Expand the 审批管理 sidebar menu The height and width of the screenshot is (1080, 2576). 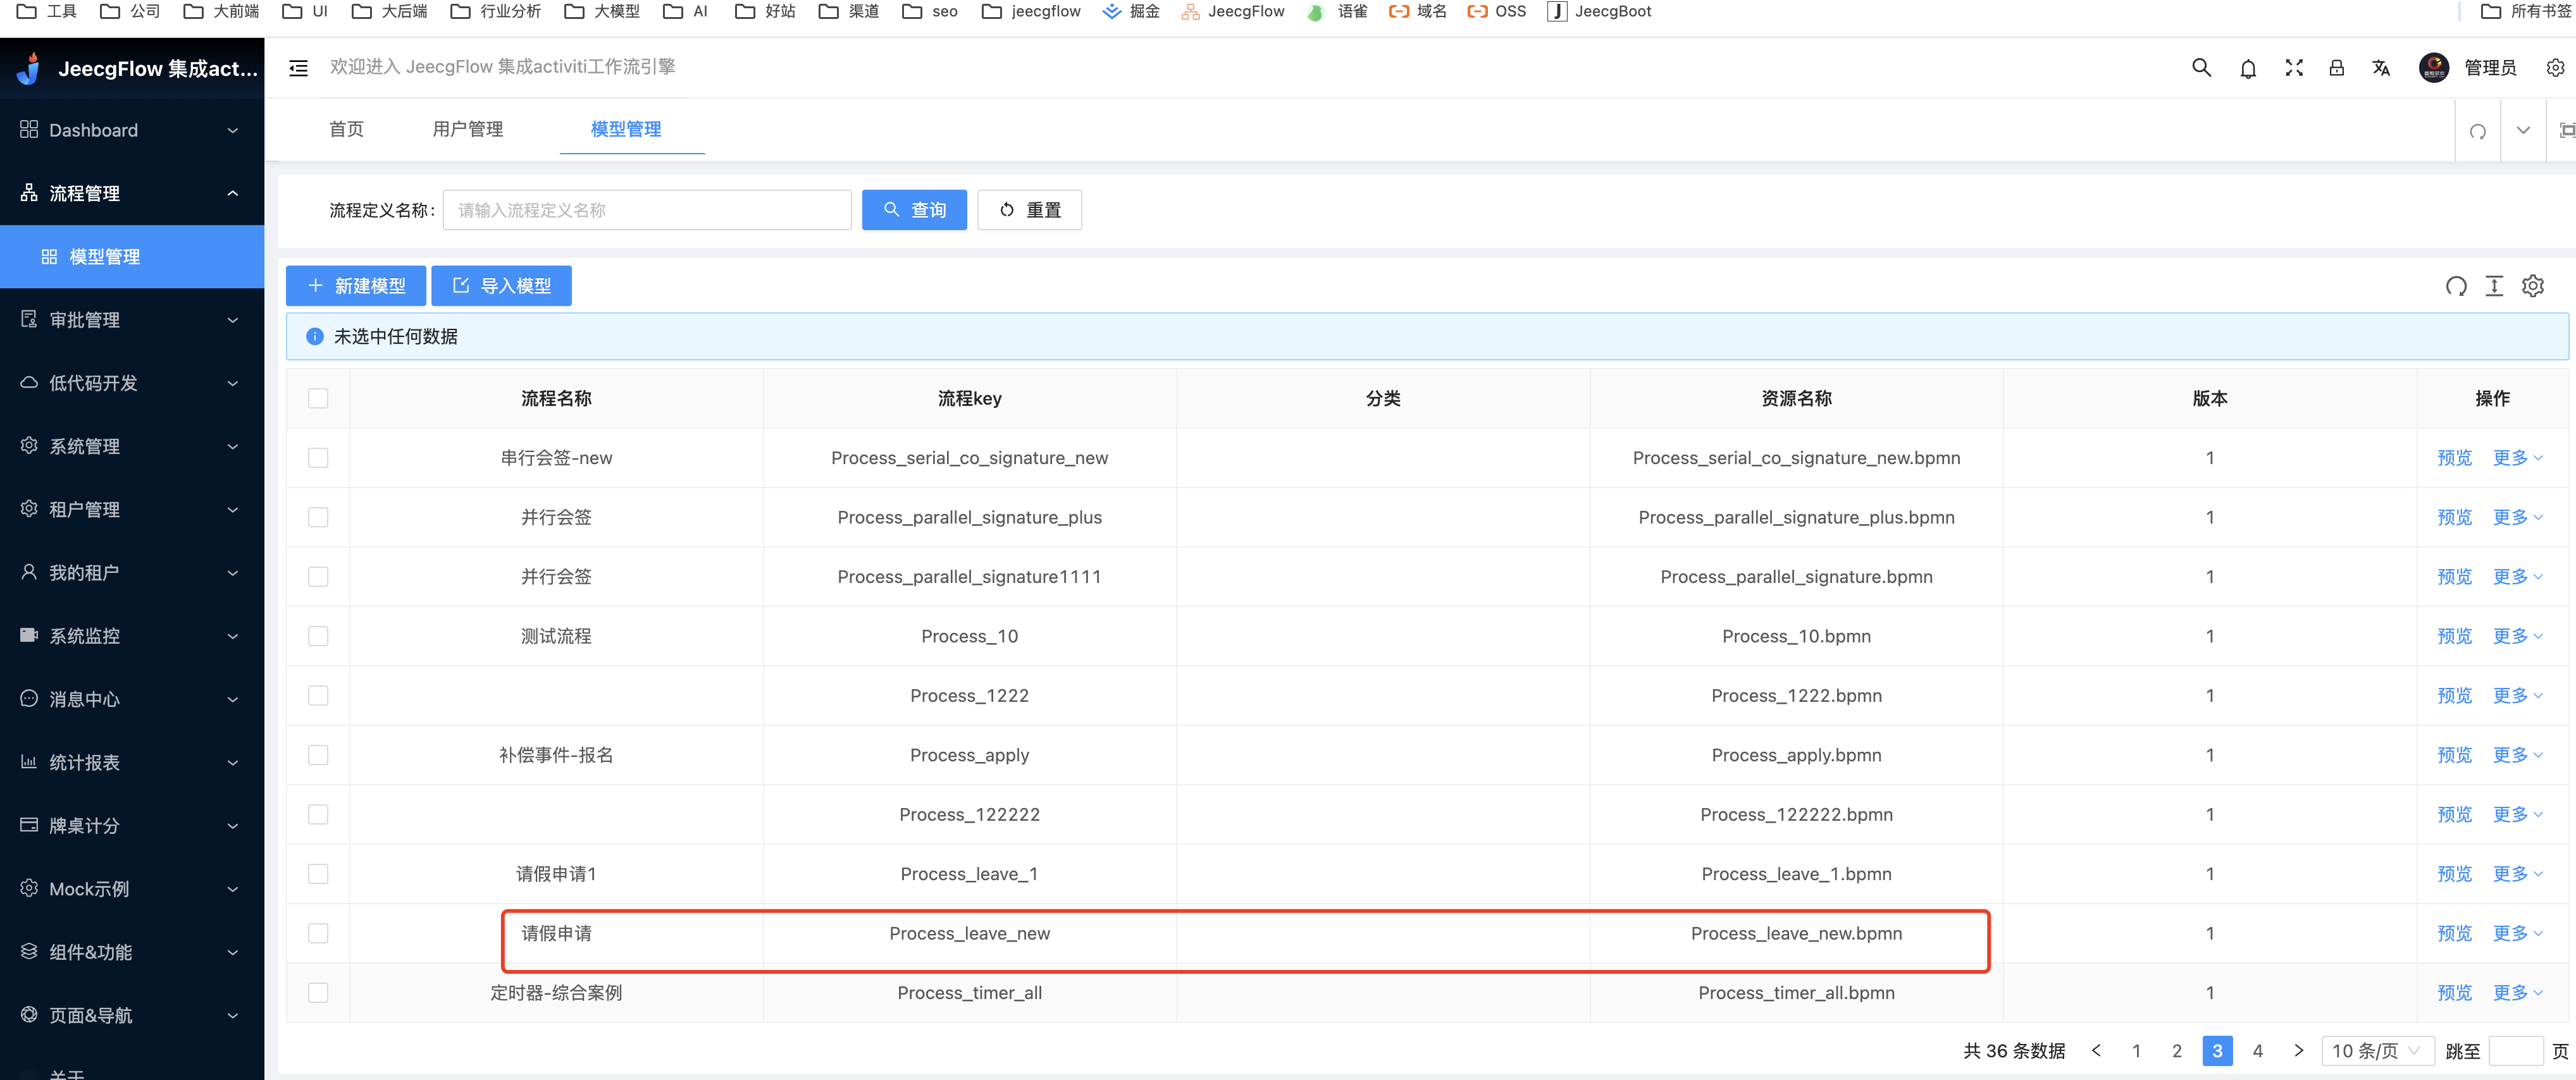coord(132,321)
